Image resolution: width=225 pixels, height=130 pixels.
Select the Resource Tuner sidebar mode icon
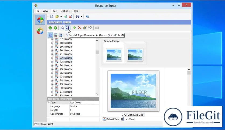40,20
